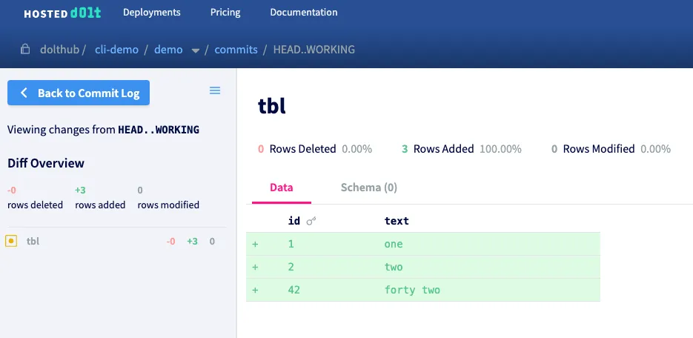The height and width of the screenshot is (338, 693).
Task: Switch to the Schema (0) tab
Action: pos(368,188)
